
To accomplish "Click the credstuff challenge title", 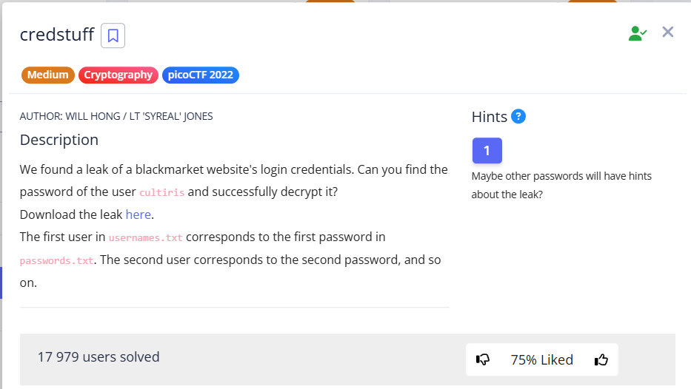I will (57, 35).
